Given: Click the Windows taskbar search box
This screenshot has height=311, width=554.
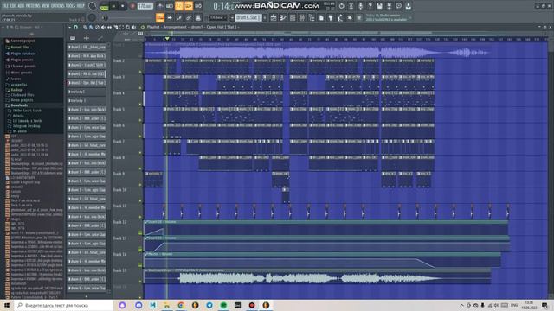Looking at the screenshot, I should tap(63, 305).
